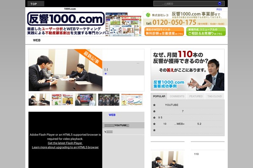Switch to the FEATURED tab

coord(196,96)
